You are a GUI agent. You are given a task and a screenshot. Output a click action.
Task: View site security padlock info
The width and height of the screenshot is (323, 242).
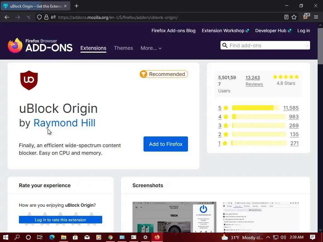(x=46, y=17)
